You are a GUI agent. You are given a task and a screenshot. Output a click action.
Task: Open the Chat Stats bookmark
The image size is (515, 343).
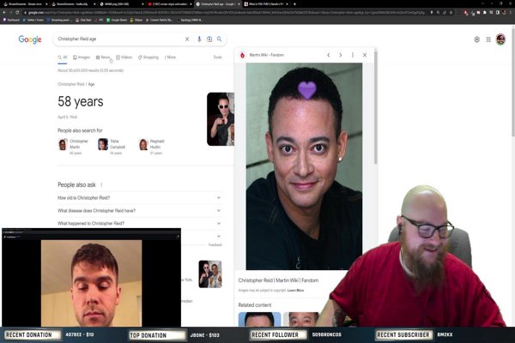(83, 20)
